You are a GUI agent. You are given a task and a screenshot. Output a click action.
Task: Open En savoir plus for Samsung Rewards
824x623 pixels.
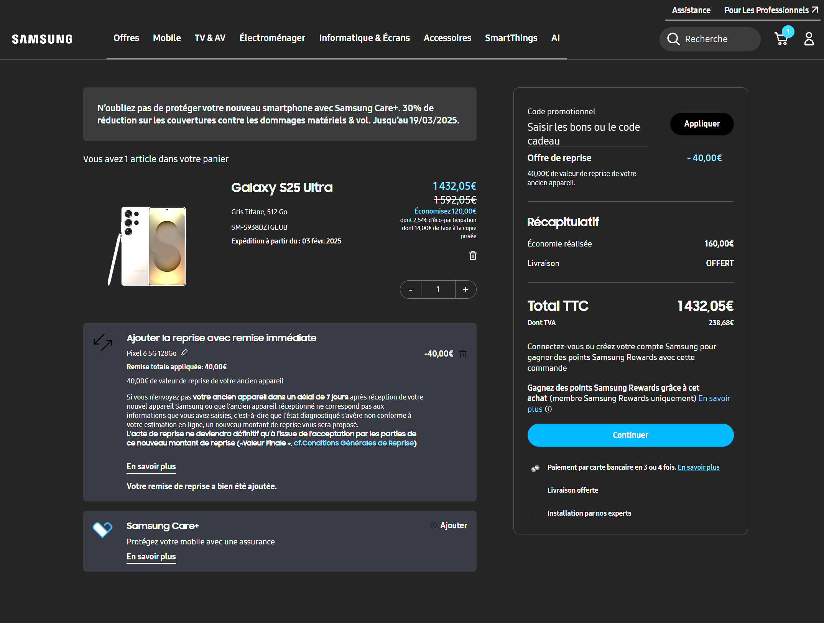pos(714,398)
